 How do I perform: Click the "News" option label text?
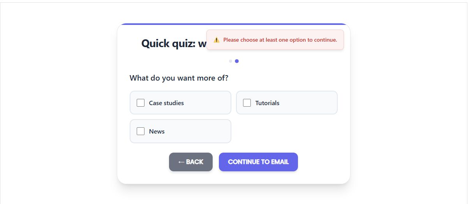(x=157, y=131)
